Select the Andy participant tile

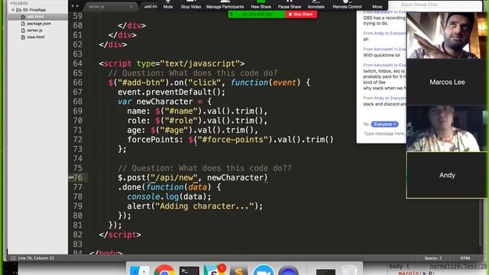pos(447,175)
